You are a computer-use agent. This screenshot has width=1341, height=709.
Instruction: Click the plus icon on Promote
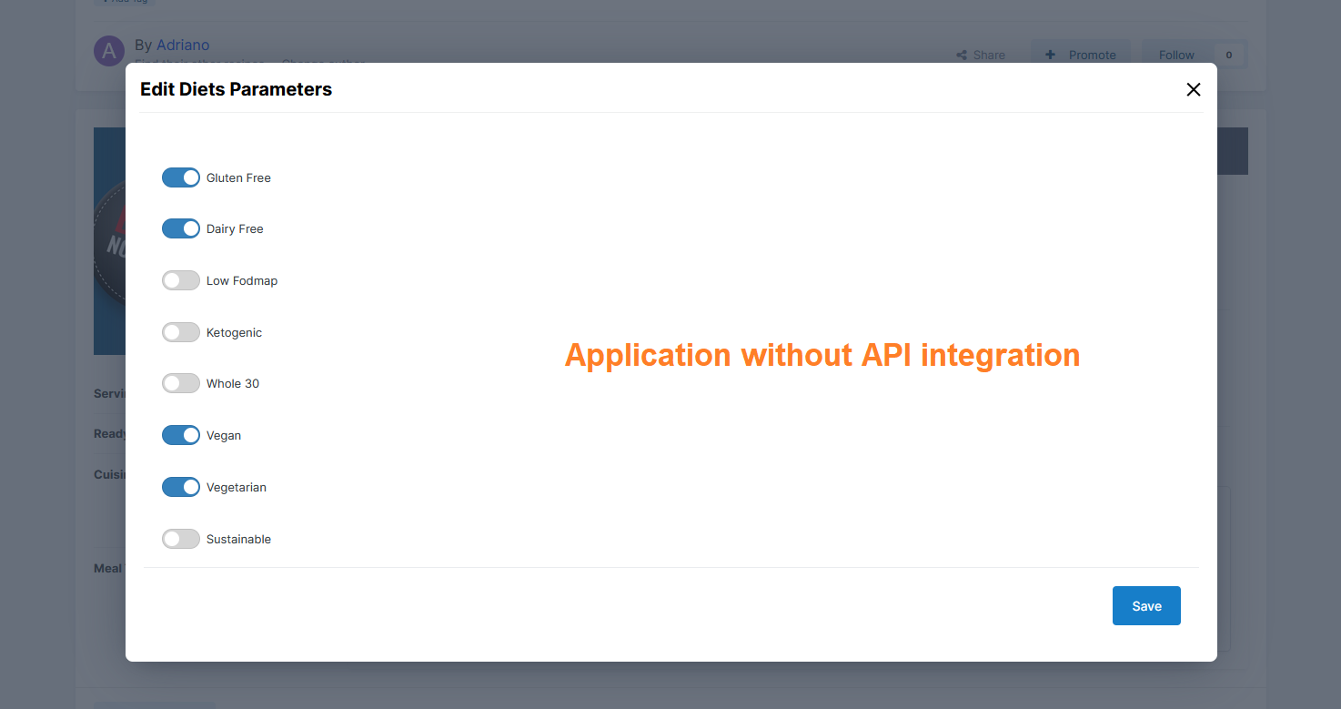tap(1050, 55)
